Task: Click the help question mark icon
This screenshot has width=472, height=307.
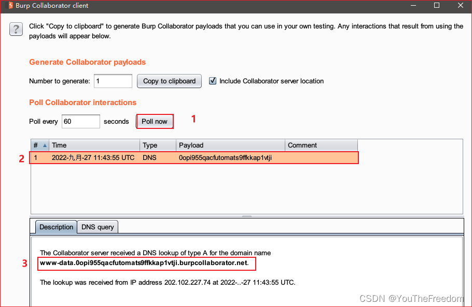Action: point(16,29)
